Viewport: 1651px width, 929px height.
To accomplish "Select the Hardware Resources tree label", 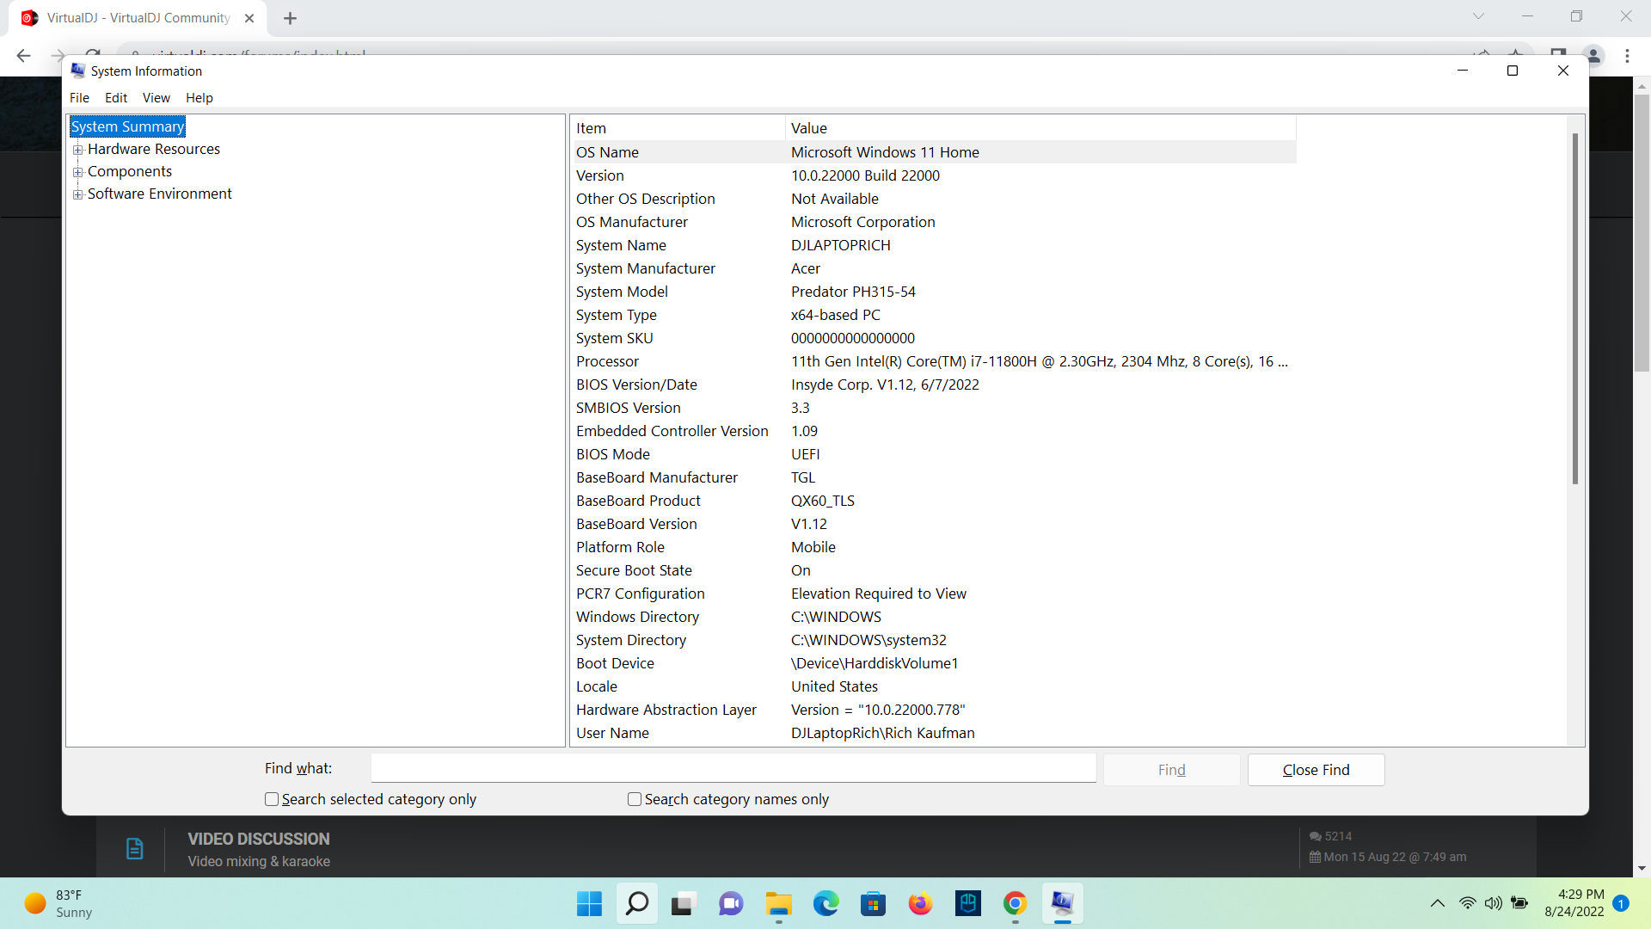I will (x=154, y=149).
